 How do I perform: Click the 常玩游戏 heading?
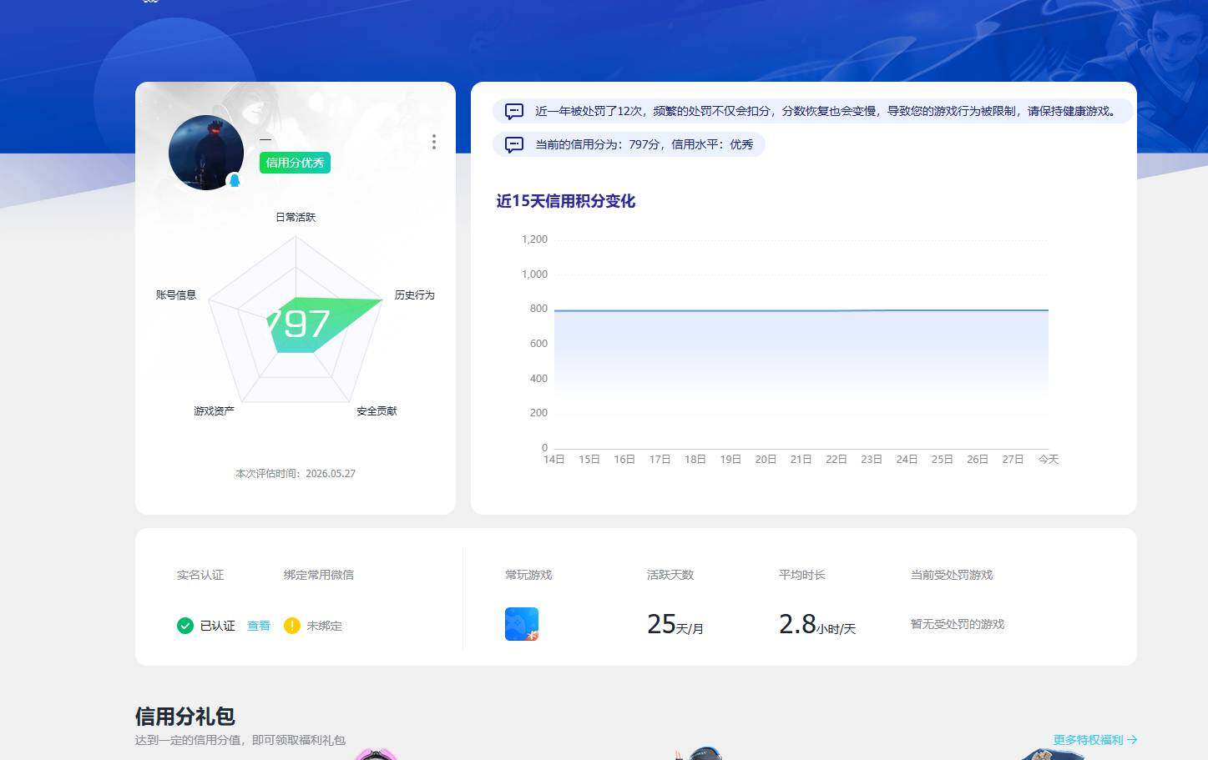click(x=528, y=575)
